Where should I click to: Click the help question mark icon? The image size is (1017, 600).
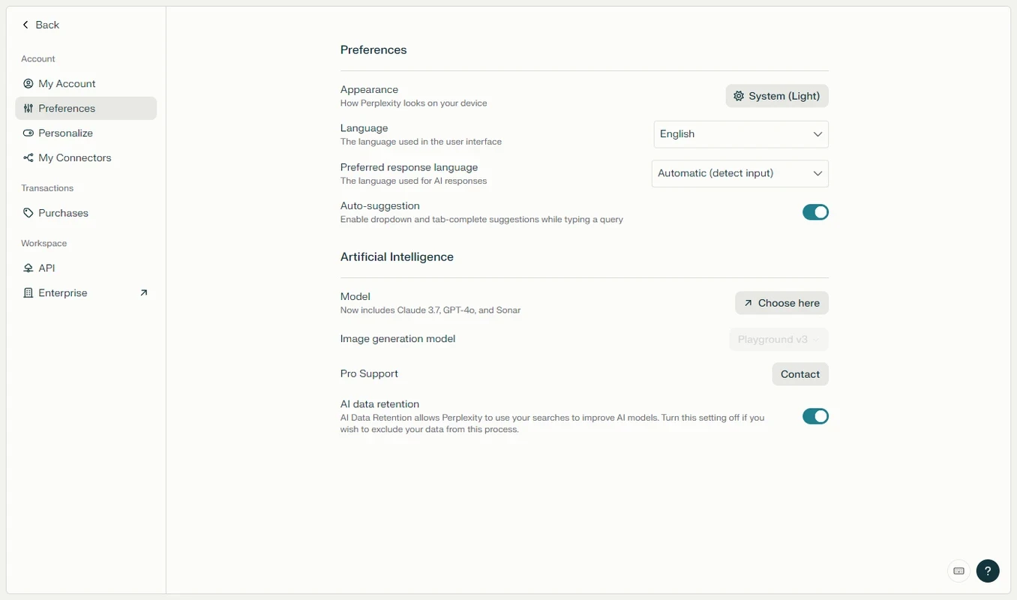coord(988,571)
